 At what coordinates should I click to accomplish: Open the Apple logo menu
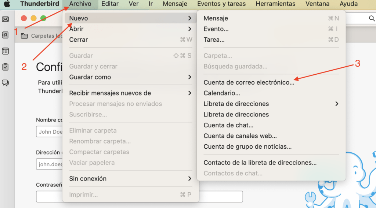point(7,4)
